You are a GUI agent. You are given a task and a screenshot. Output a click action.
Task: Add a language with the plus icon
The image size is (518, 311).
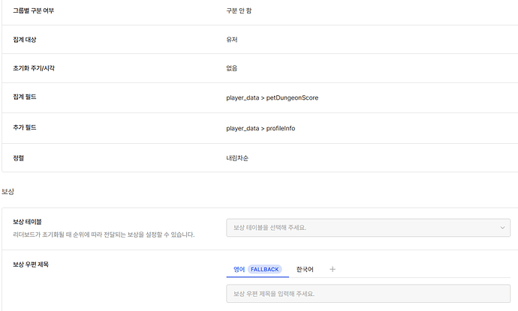click(x=333, y=270)
